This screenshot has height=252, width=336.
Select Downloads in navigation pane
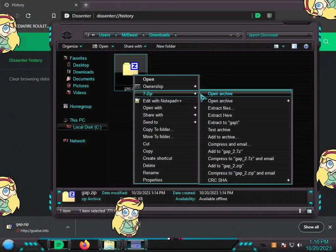pyautogui.click(x=83, y=72)
